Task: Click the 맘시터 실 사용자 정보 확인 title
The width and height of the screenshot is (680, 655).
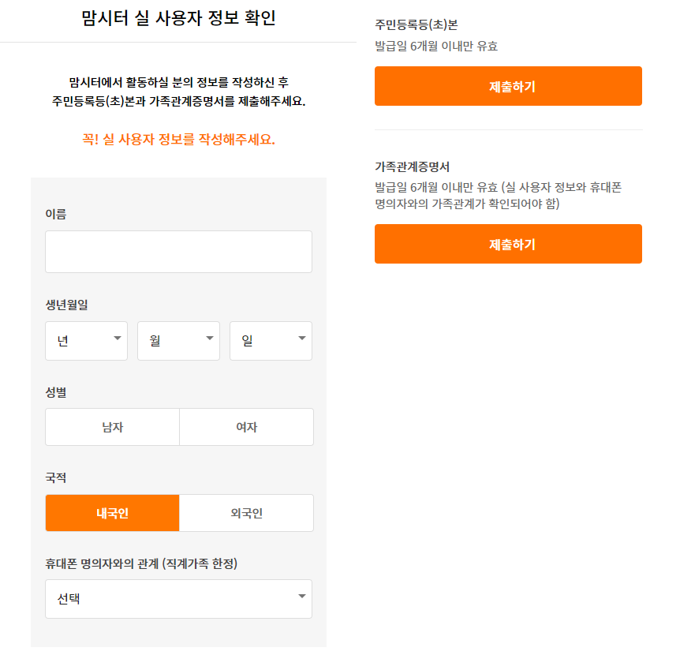Action: pos(178,19)
